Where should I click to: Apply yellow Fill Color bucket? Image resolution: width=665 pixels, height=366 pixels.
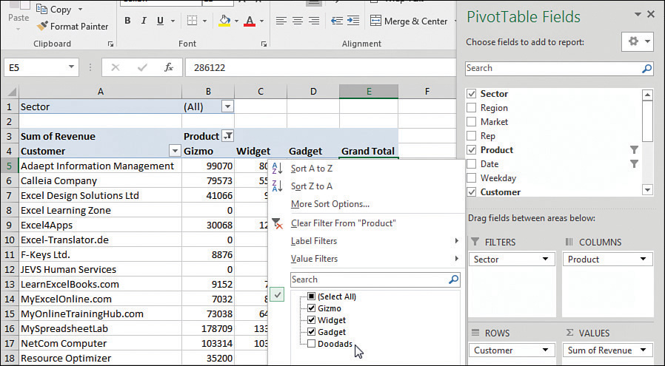pos(224,21)
